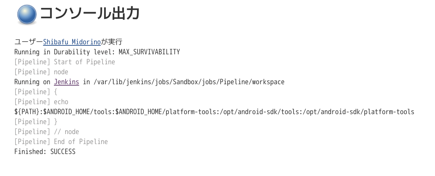Open the Shibafu Midorino user link
This screenshot has width=435, height=176.
tap(72, 42)
